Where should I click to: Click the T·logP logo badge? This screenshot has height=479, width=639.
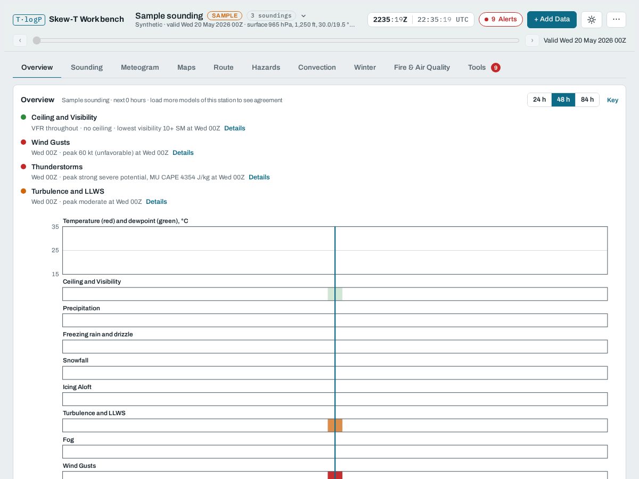point(29,20)
